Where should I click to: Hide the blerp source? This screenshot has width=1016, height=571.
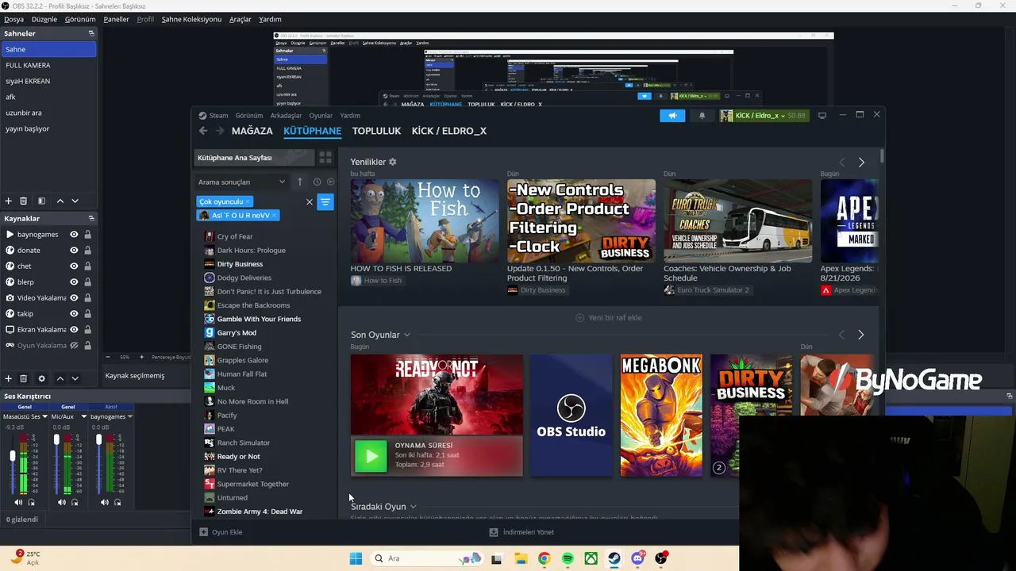coord(74,282)
